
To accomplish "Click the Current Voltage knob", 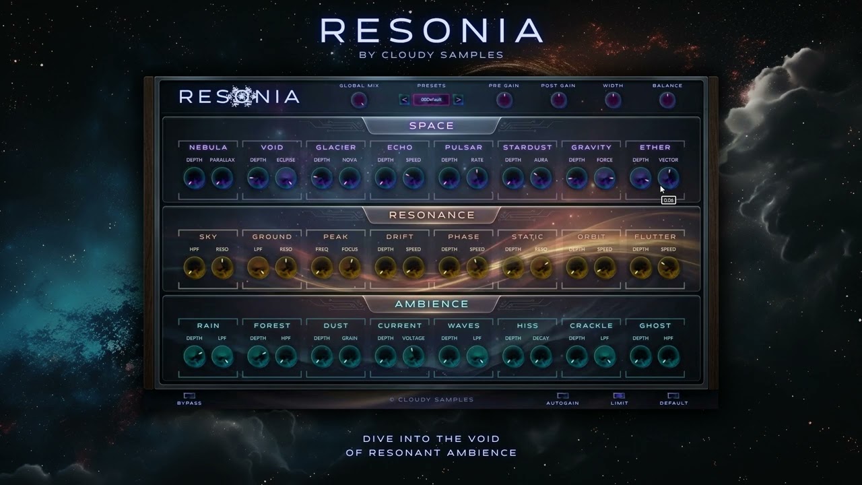I will pos(413,356).
